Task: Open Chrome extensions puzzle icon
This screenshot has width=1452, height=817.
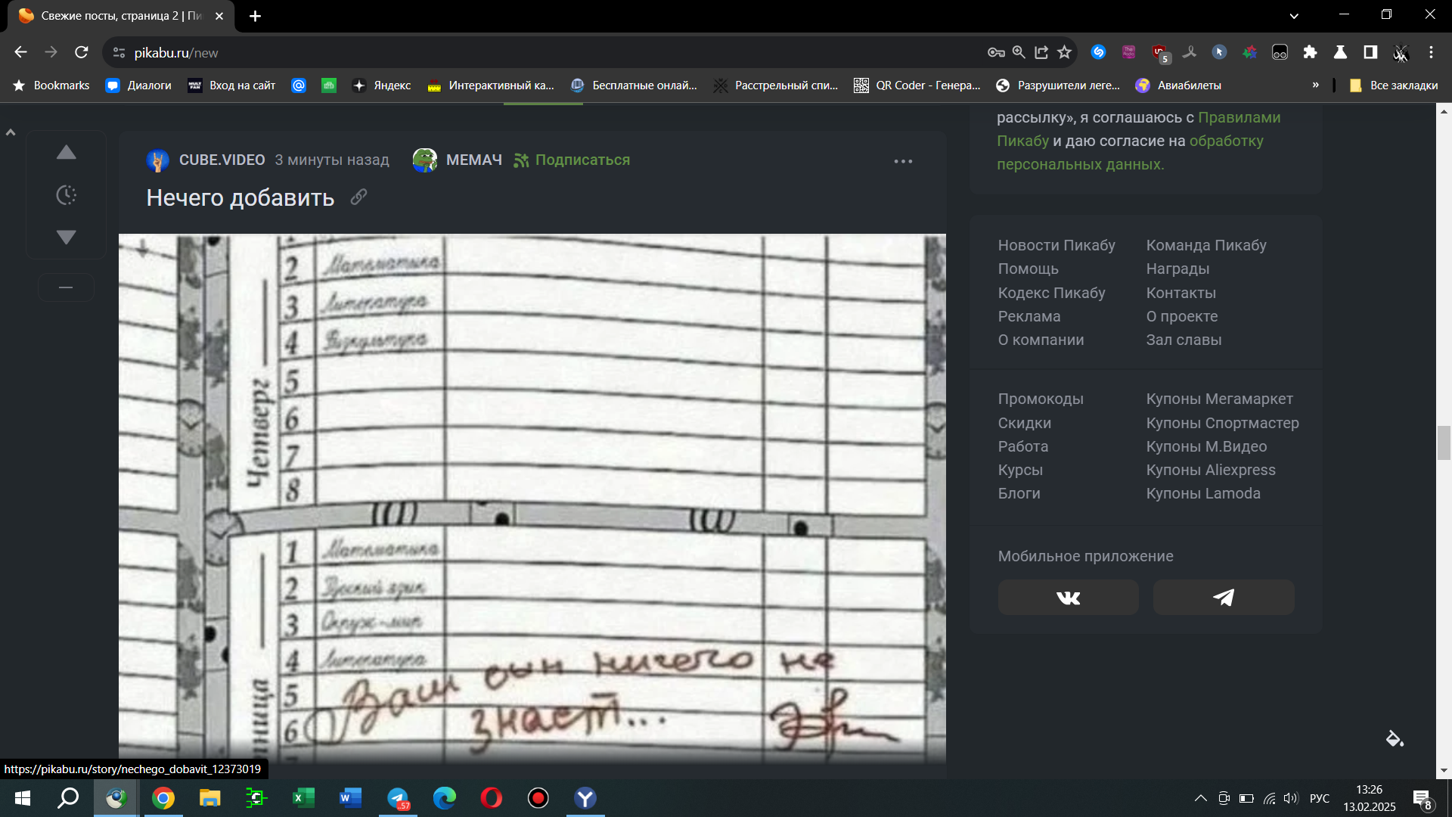Action: click(1310, 52)
